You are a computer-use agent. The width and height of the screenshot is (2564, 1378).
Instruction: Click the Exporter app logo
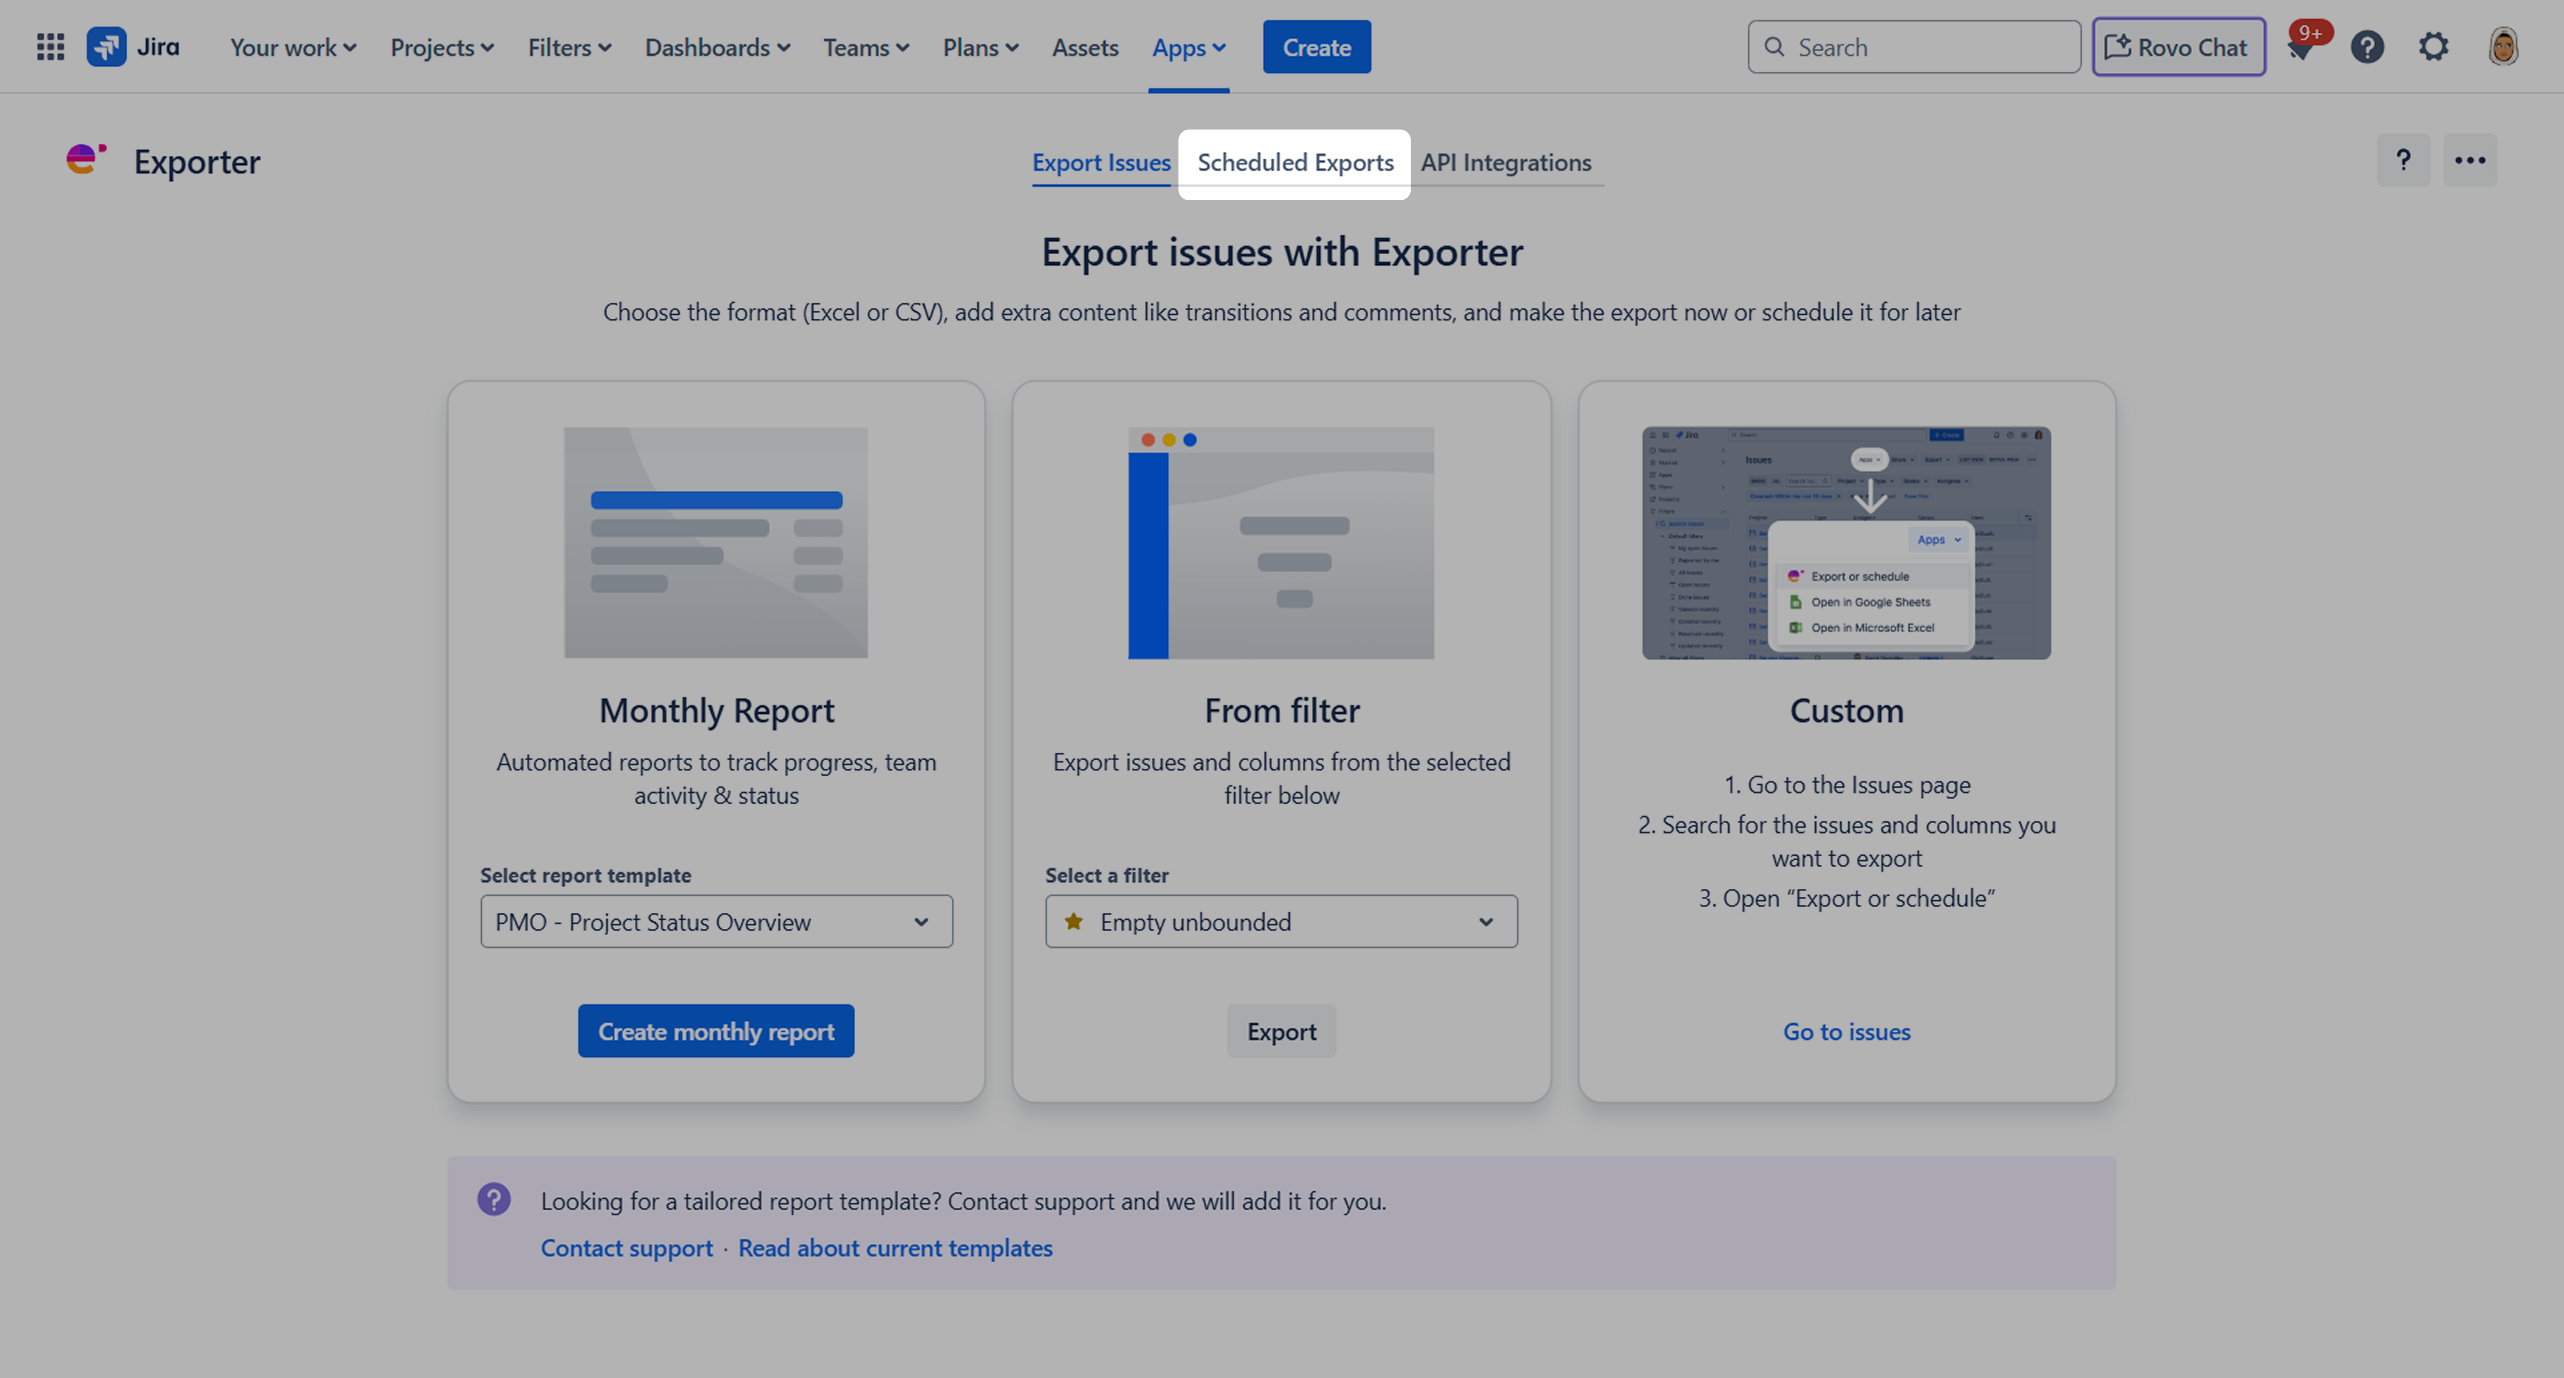(85, 160)
